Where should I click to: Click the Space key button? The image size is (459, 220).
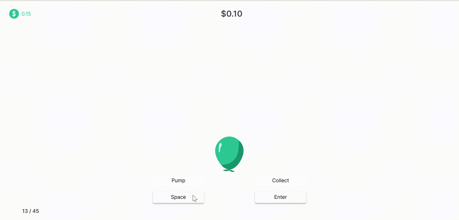pos(178,197)
